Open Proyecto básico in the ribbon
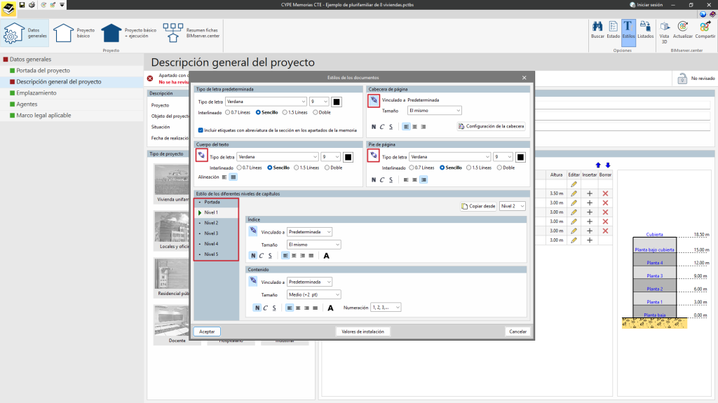Image resolution: width=718 pixels, height=403 pixels. [x=74, y=33]
